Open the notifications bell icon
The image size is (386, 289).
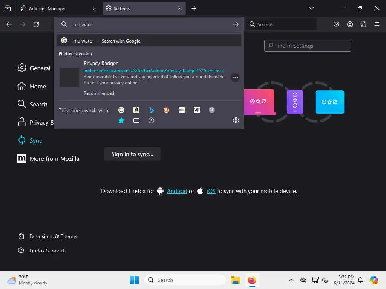(360, 280)
